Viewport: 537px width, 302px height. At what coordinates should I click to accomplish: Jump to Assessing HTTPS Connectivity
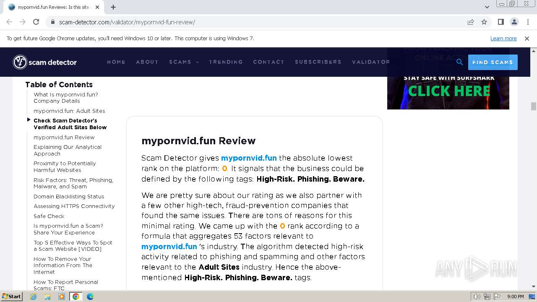point(74,206)
